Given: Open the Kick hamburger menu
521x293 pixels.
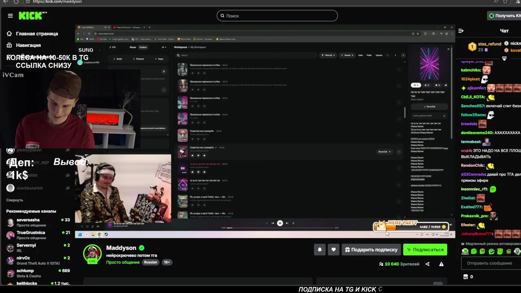Looking at the screenshot, I should click(10, 16).
